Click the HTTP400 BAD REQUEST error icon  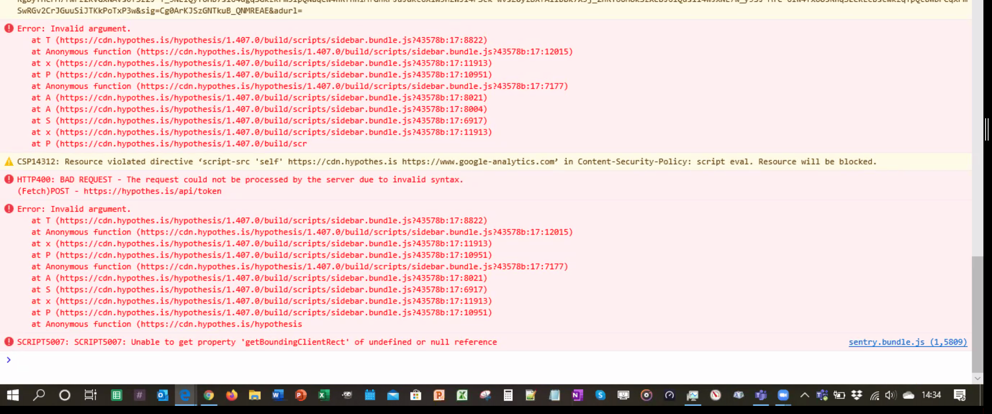tap(9, 179)
